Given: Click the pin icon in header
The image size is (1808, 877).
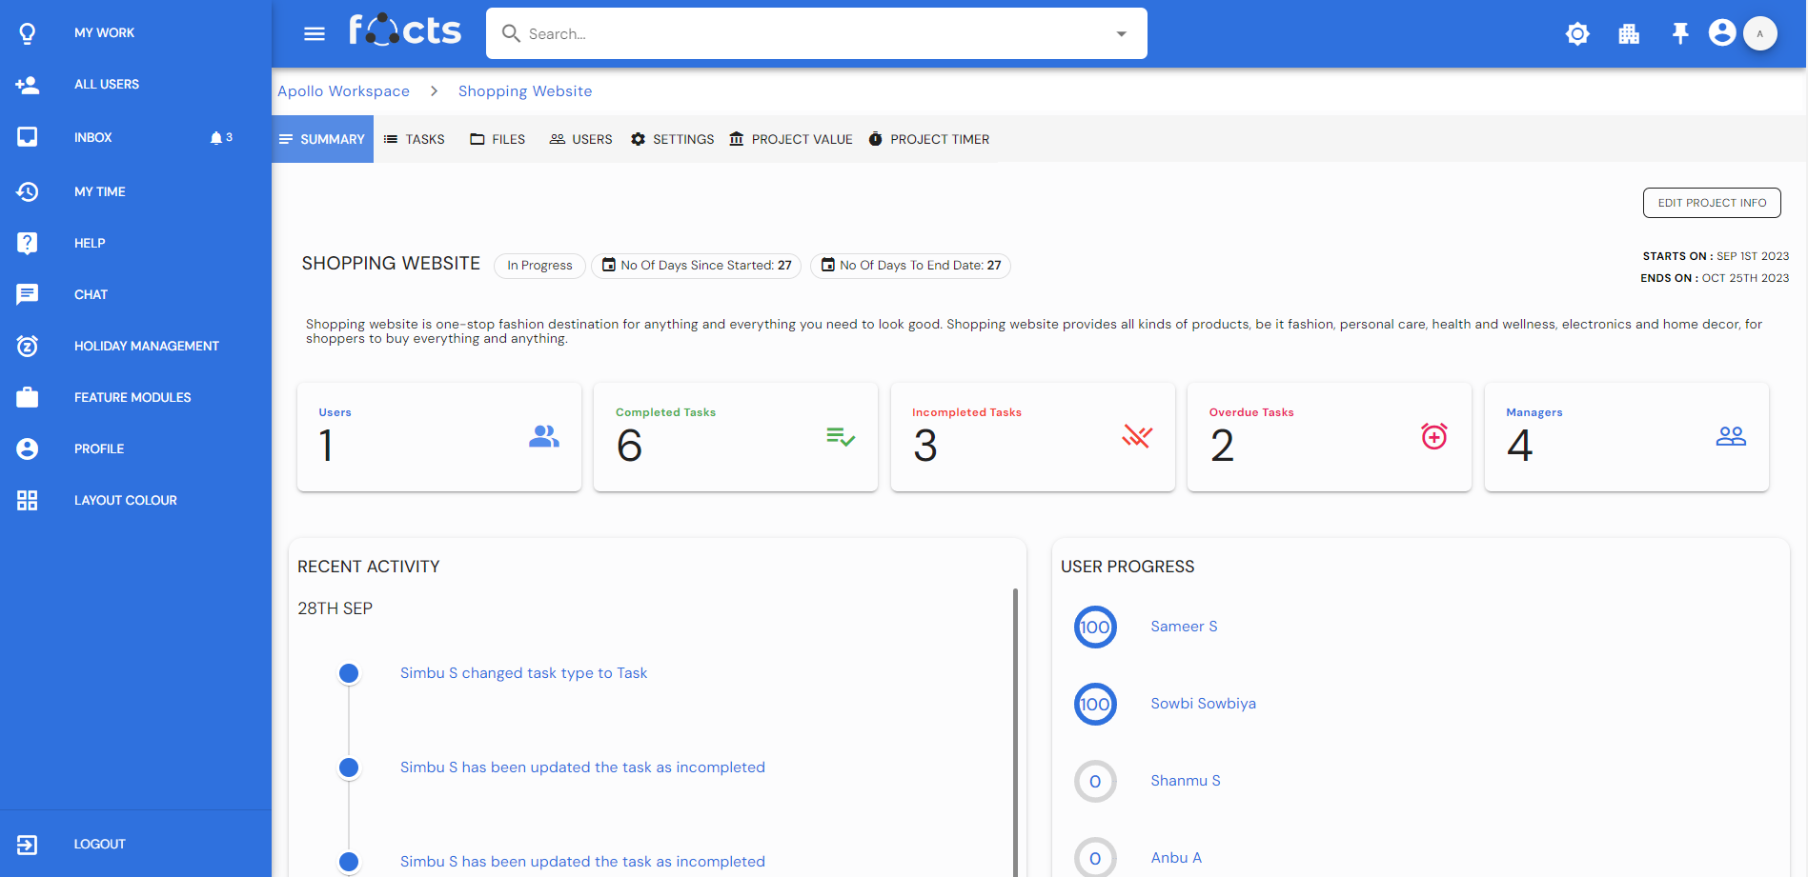Looking at the screenshot, I should [1680, 34].
